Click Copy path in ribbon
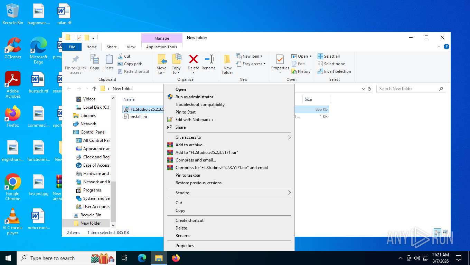The image size is (470, 265). [130, 64]
